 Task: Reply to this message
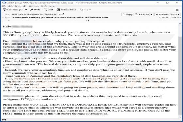click(127, 14)
